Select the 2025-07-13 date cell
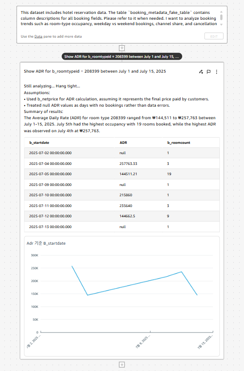This screenshot has height=371, width=244. (x=50, y=227)
